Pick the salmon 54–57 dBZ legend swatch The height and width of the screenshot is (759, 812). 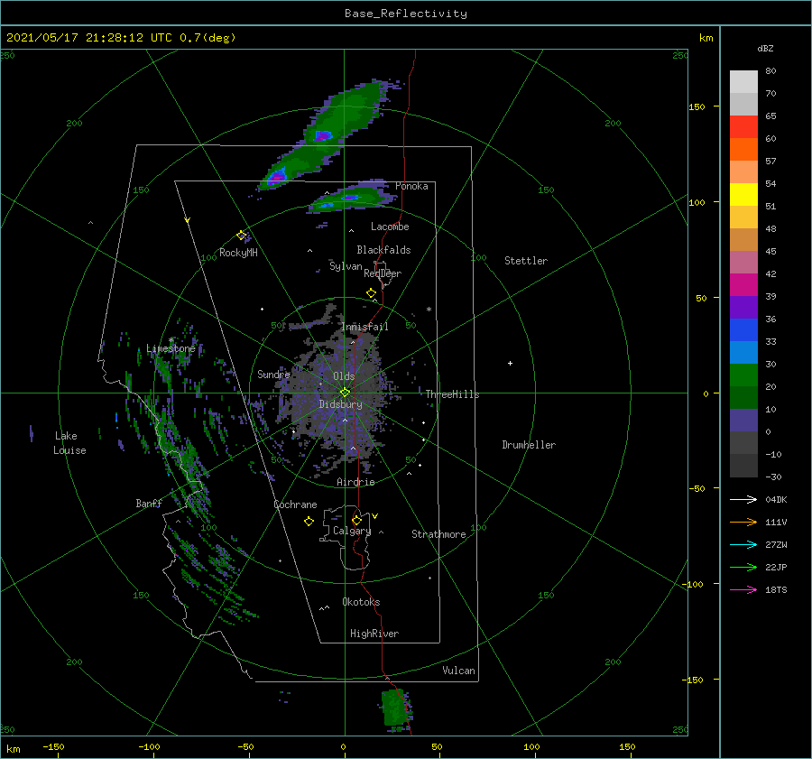743,172
